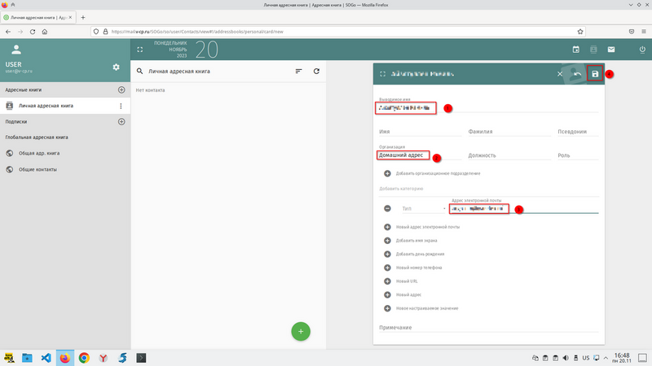The height and width of the screenshot is (366, 652).
Task: Click Новый номер телефона
Action: point(419,268)
